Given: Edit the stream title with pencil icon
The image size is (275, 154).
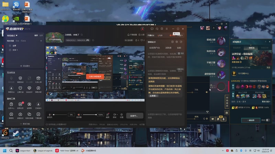Looking at the screenshot, I should (x=82, y=35).
